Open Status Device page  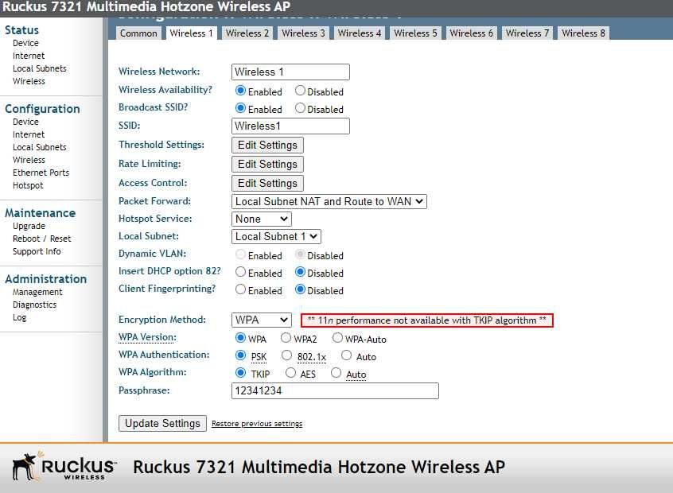25,43
